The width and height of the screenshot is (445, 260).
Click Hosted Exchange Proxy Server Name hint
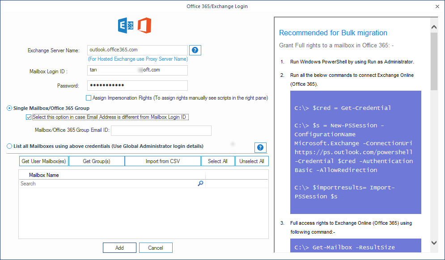click(138, 59)
